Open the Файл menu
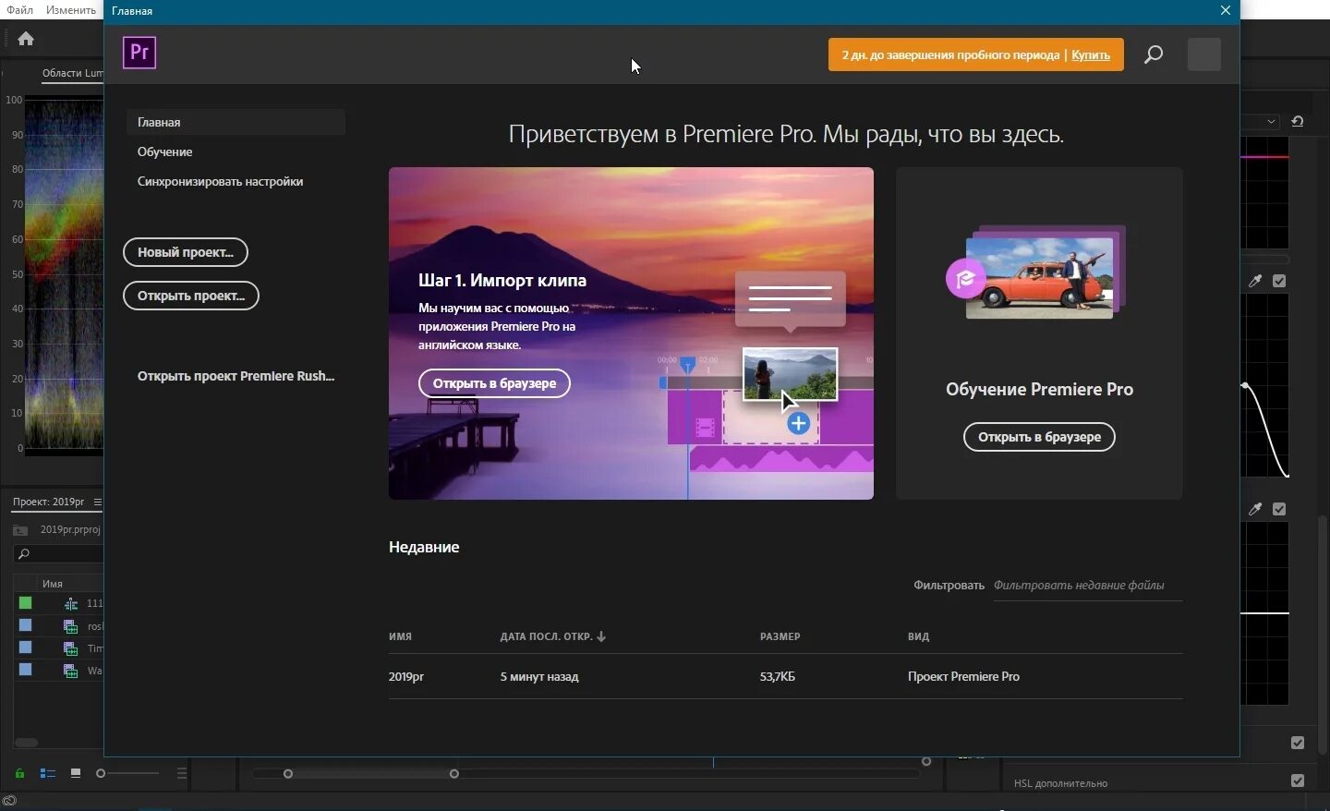 click(19, 10)
